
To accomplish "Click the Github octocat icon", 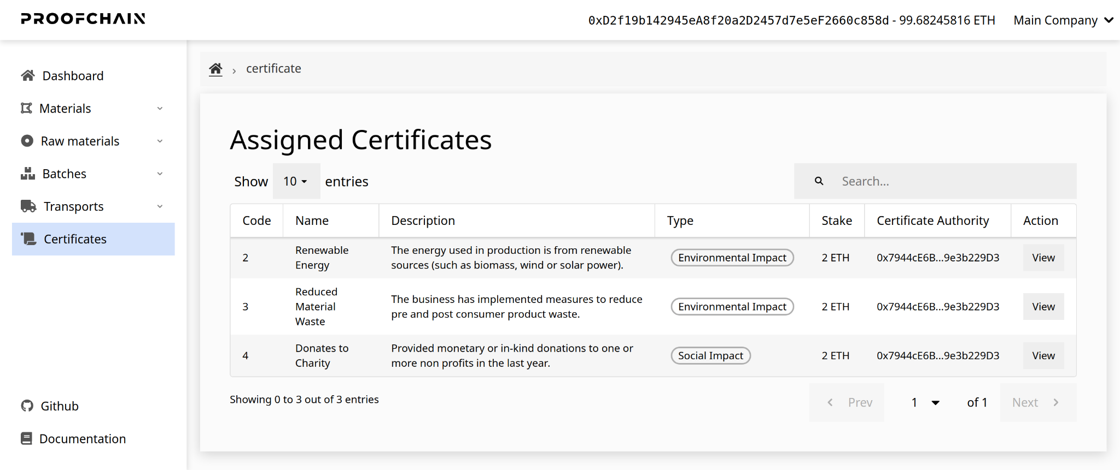I will tap(27, 406).
